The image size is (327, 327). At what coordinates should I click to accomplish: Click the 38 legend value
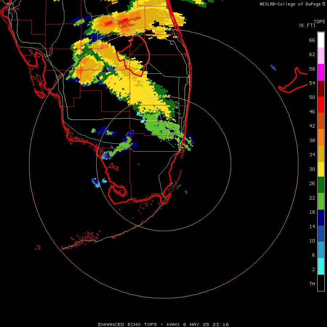tap(312, 140)
